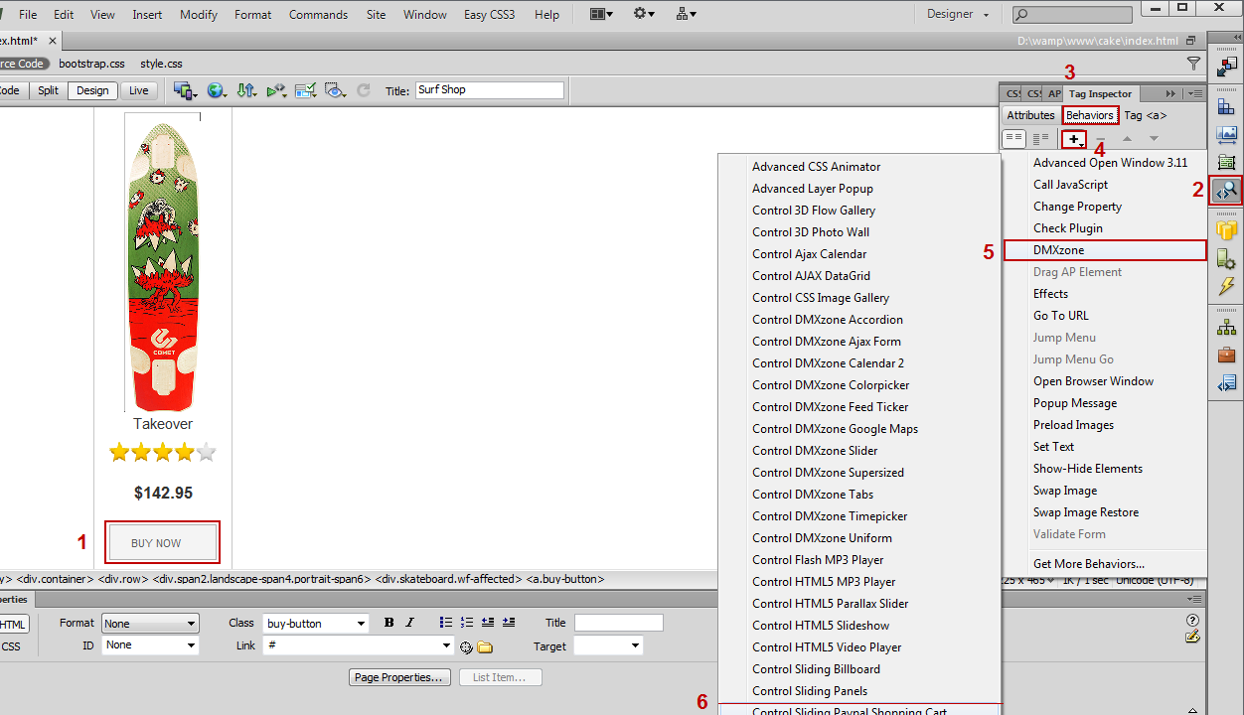Click the Quick Tag Editor pencil icon
Screen dimensions: 1244x715
(1192, 637)
